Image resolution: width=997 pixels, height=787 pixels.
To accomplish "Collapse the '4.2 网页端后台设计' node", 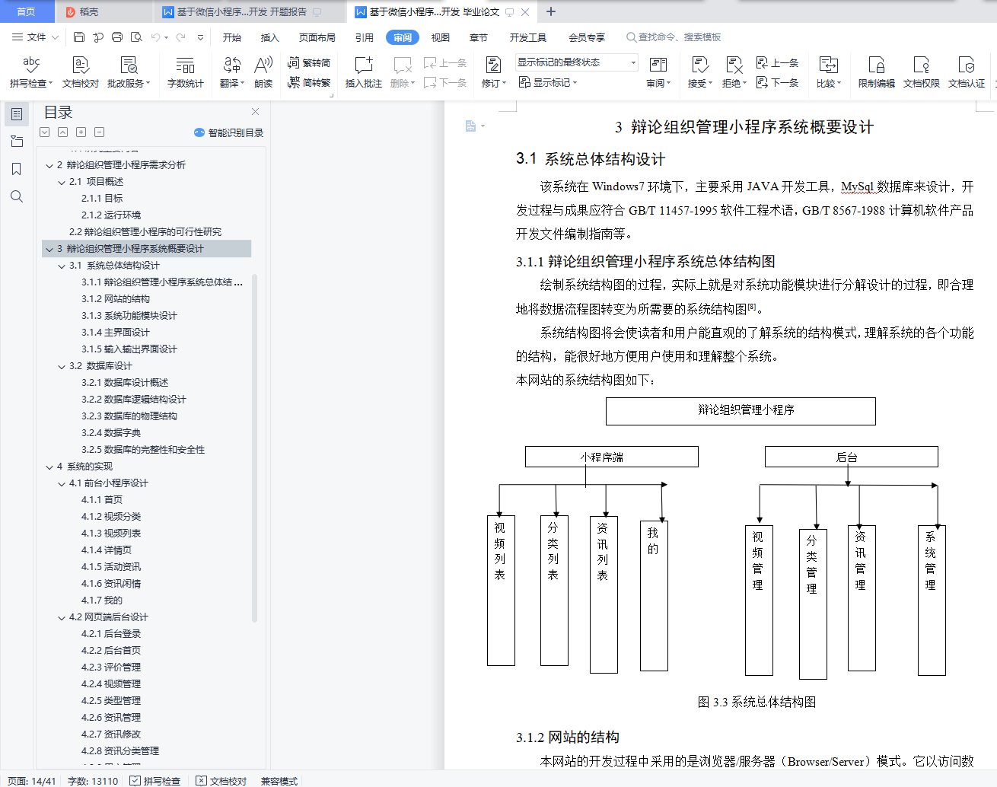I will tap(62, 617).
